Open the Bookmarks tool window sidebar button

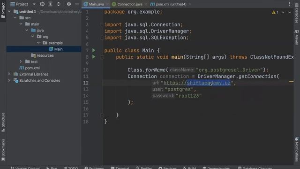pyautogui.click(x=3, y=150)
